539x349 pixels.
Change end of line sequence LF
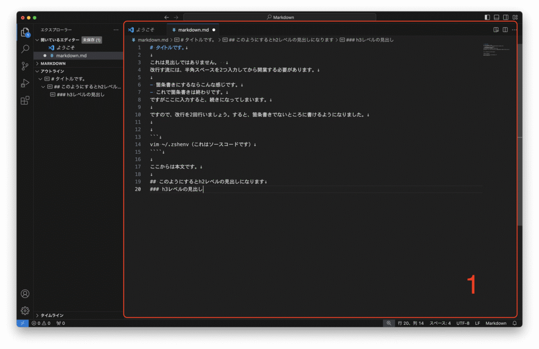[477, 323]
